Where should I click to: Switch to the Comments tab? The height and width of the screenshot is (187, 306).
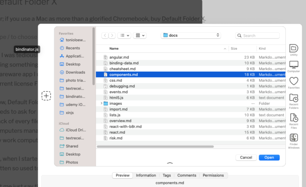click(187, 175)
